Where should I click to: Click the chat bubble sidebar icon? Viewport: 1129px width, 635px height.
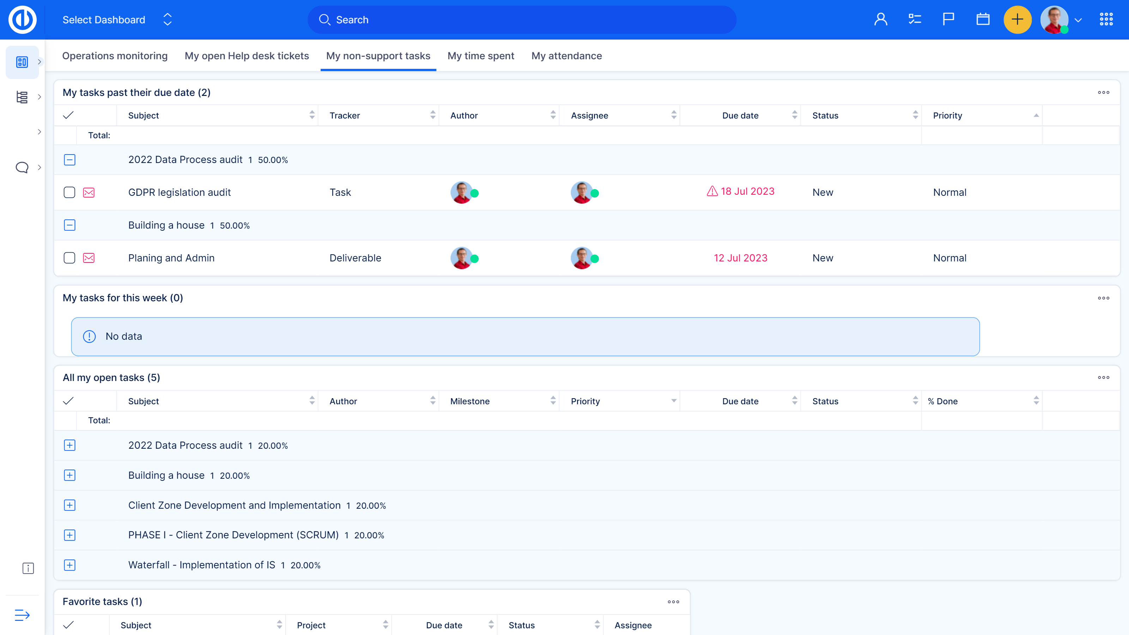(22, 168)
